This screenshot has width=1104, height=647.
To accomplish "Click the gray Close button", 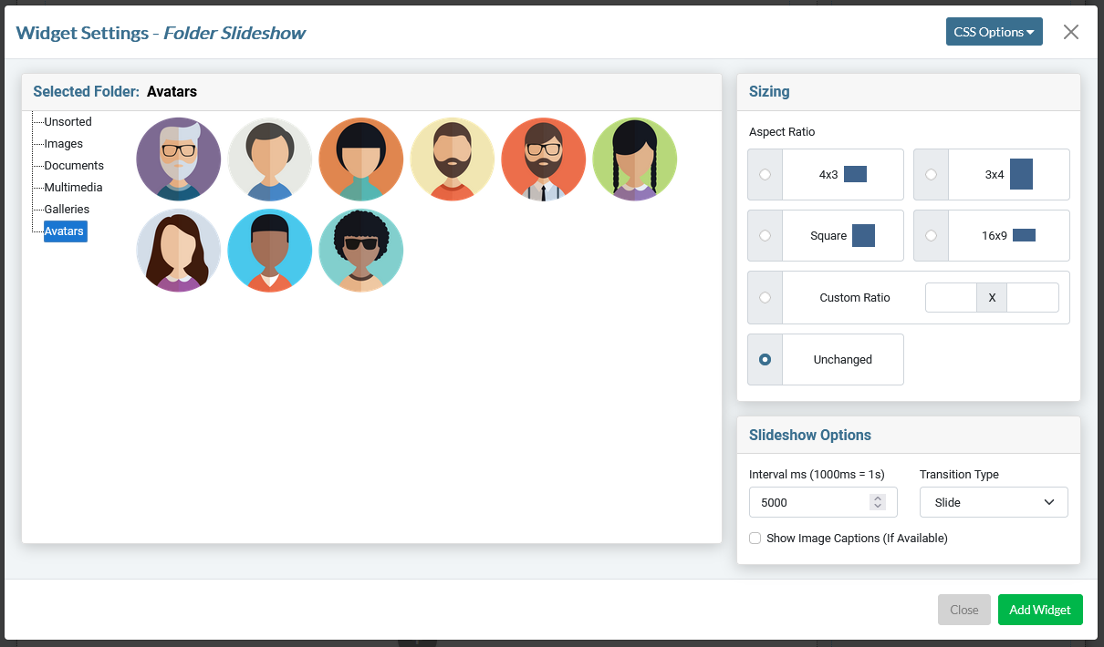I will [964, 610].
